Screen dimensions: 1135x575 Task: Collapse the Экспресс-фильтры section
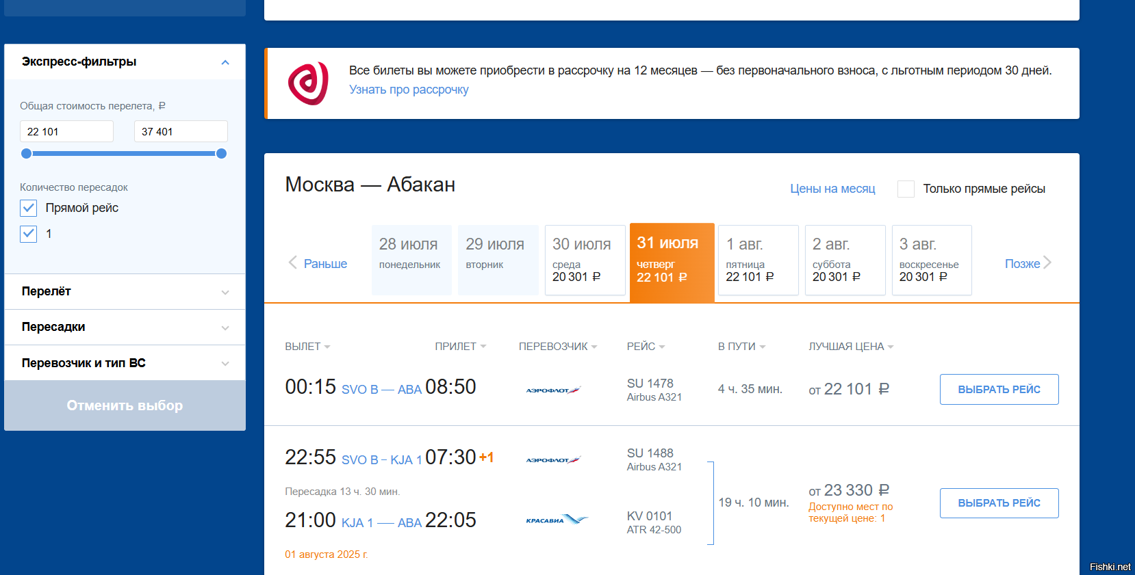225,62
